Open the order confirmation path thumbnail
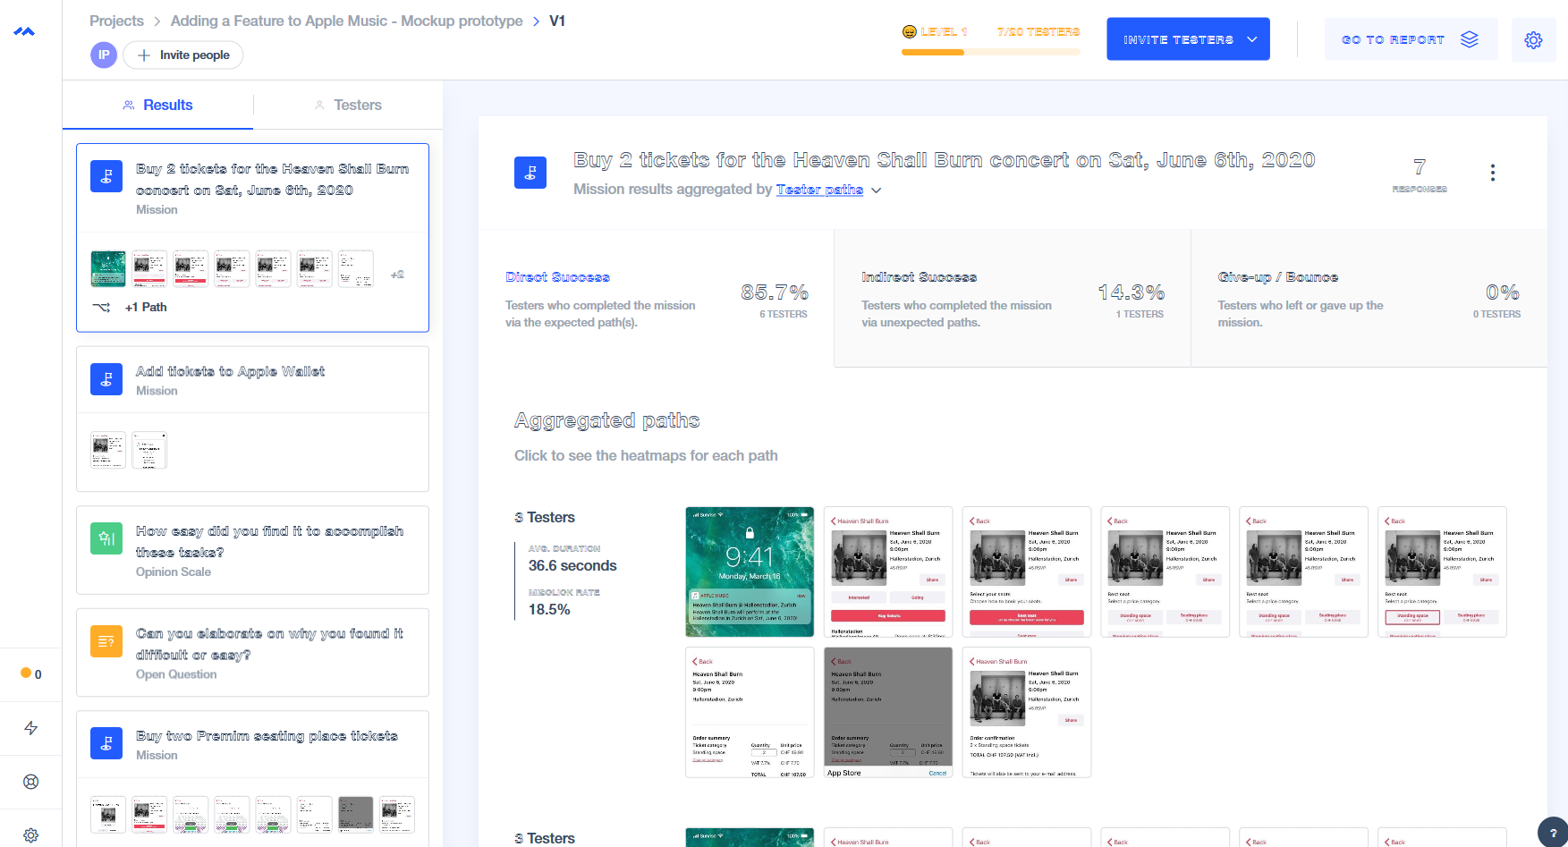The image size is (1568, 847). point(1027,713)
